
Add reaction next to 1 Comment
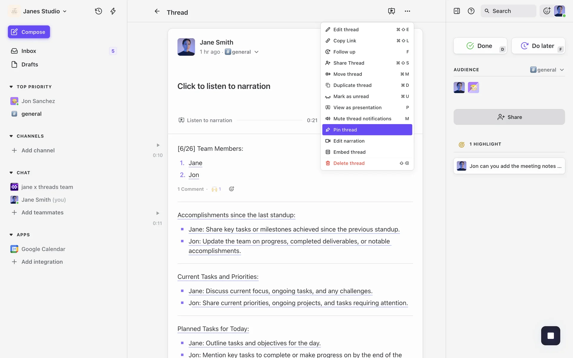pyautogui.click(x=231, y=189)
